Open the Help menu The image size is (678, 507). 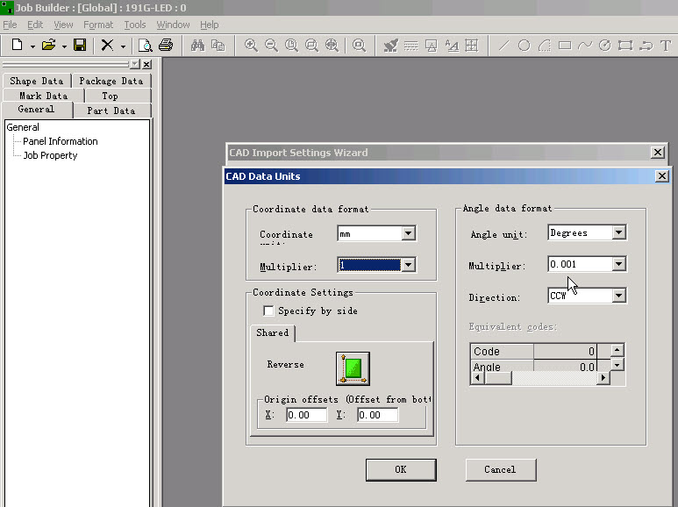[x=210, y=25]
